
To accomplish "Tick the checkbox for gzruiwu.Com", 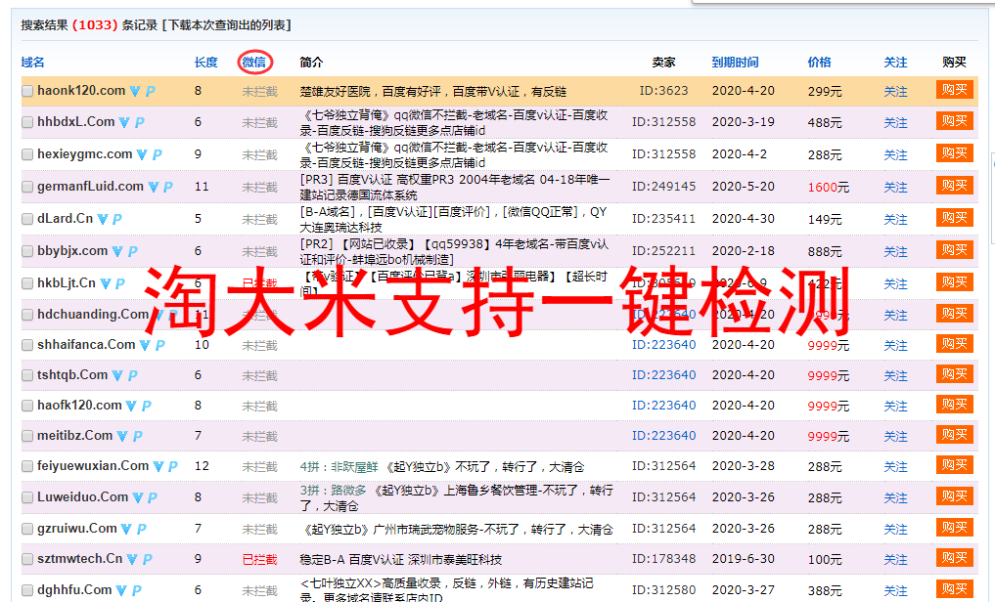I will pyautogui.click(x=27, y=528).
